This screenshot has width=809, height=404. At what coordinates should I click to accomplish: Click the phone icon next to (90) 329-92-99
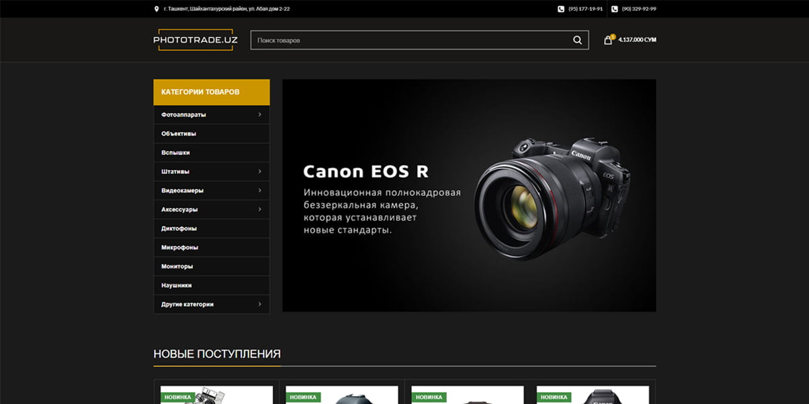(615, 9)
